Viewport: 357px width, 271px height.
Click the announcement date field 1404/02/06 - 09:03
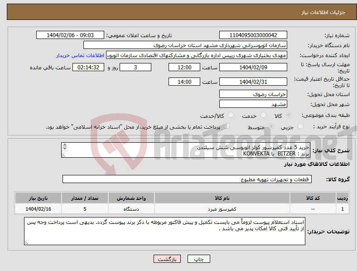click(70, 35)
